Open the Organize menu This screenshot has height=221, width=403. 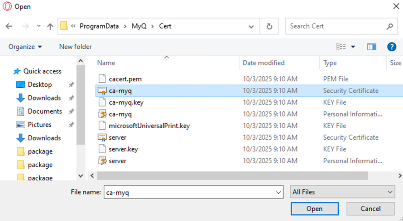pos(25,47)
